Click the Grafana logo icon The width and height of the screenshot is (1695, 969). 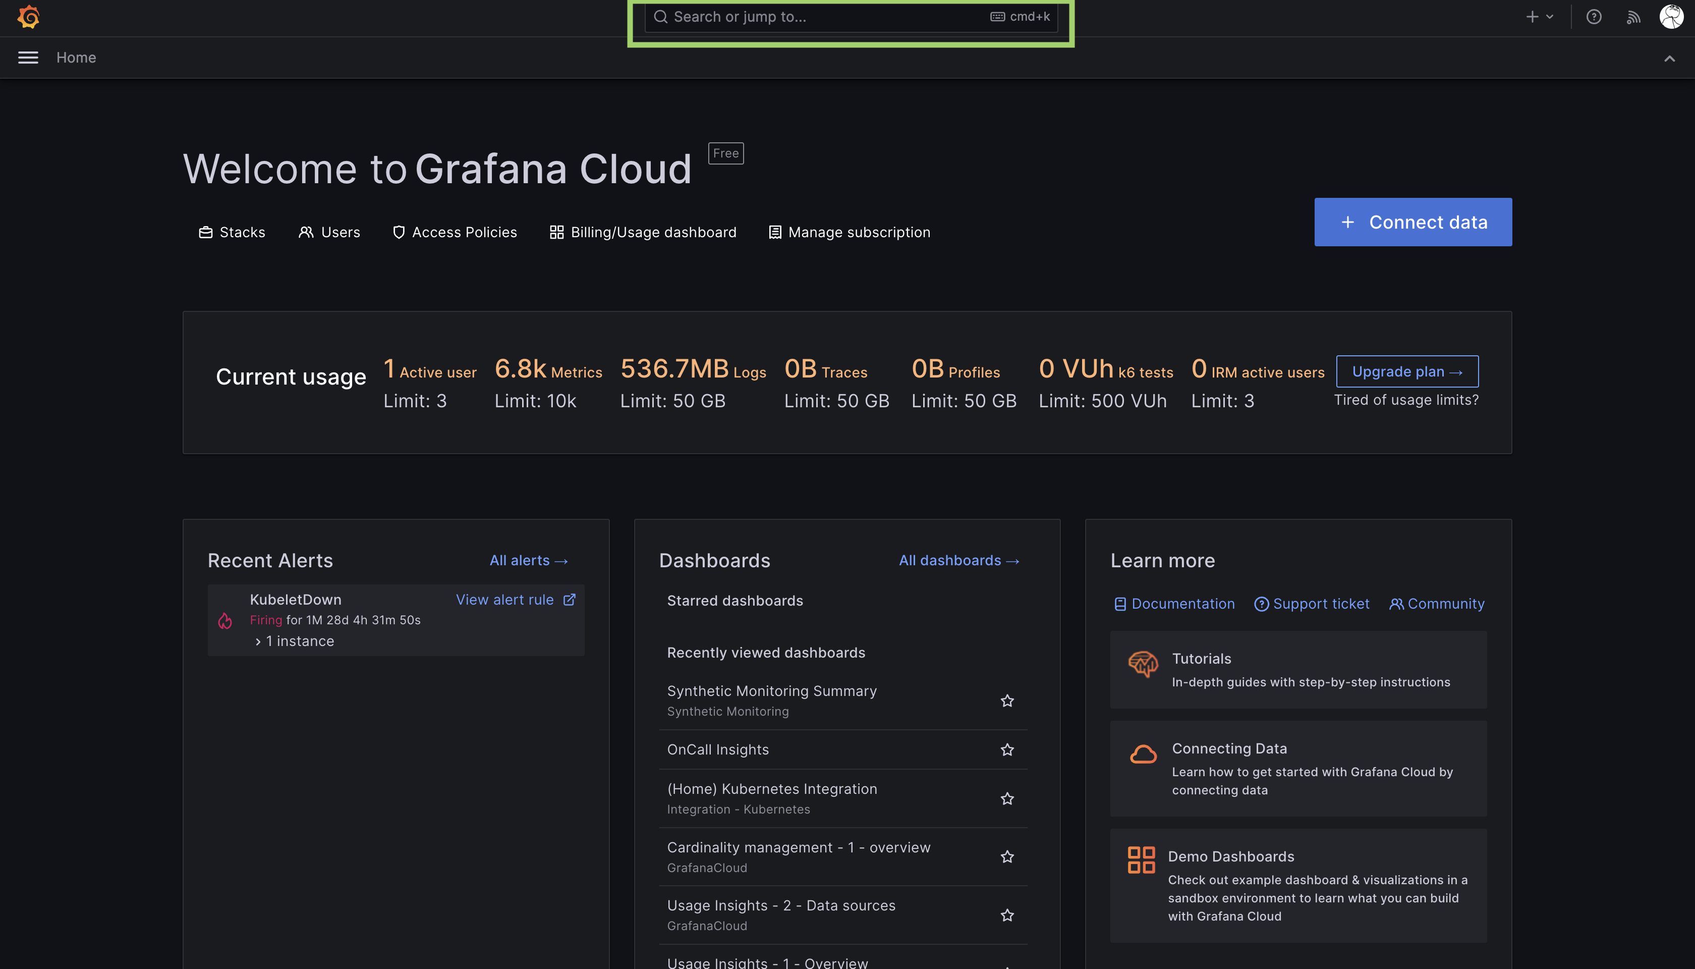pos(29,17)
